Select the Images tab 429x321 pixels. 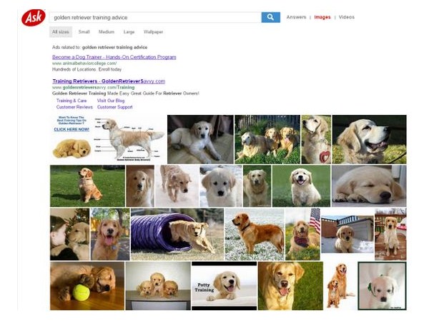pos(322,17)
